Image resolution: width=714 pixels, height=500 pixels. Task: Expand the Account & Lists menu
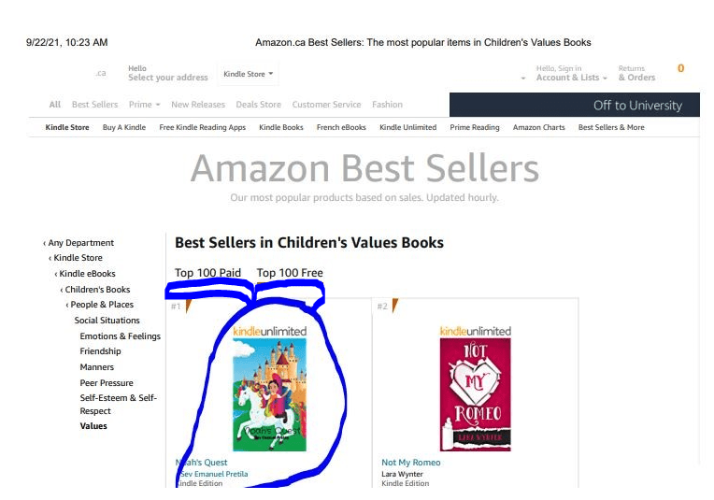(x=571, y=78)
